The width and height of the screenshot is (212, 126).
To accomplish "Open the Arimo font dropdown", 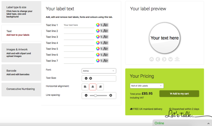I will coord(99,71).
